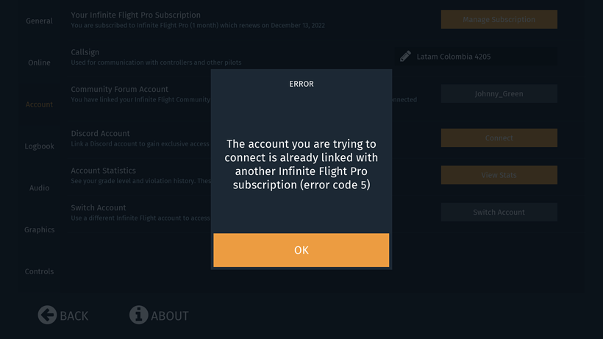Connect a Discord account
The width and height of the screenshot is (603, 339).
click(499, 138)
